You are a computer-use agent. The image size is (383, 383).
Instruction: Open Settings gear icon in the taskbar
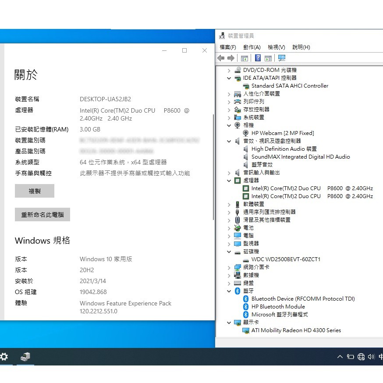click(x=4, y=357)
